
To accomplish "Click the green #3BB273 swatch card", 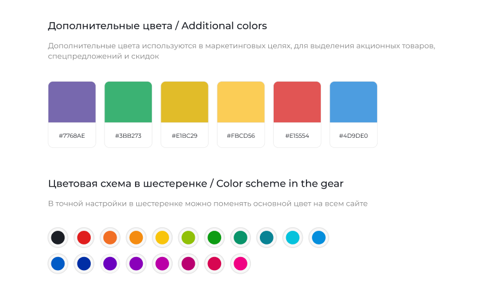I will click(x=128, y=114).
